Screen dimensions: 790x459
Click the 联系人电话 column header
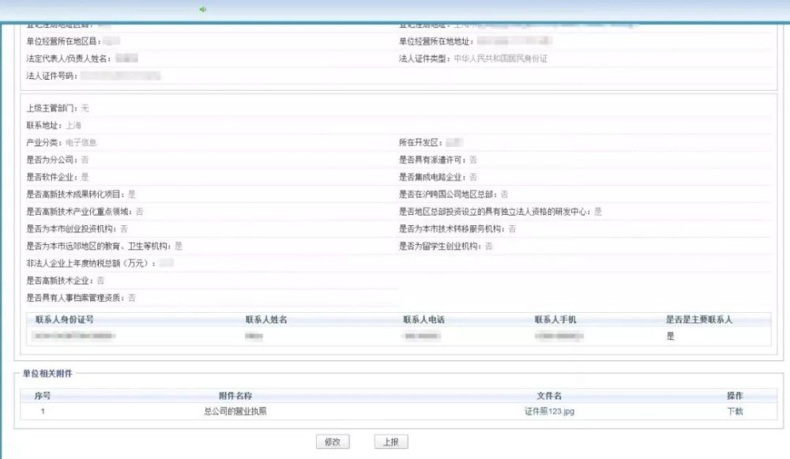tap(423, 319)
